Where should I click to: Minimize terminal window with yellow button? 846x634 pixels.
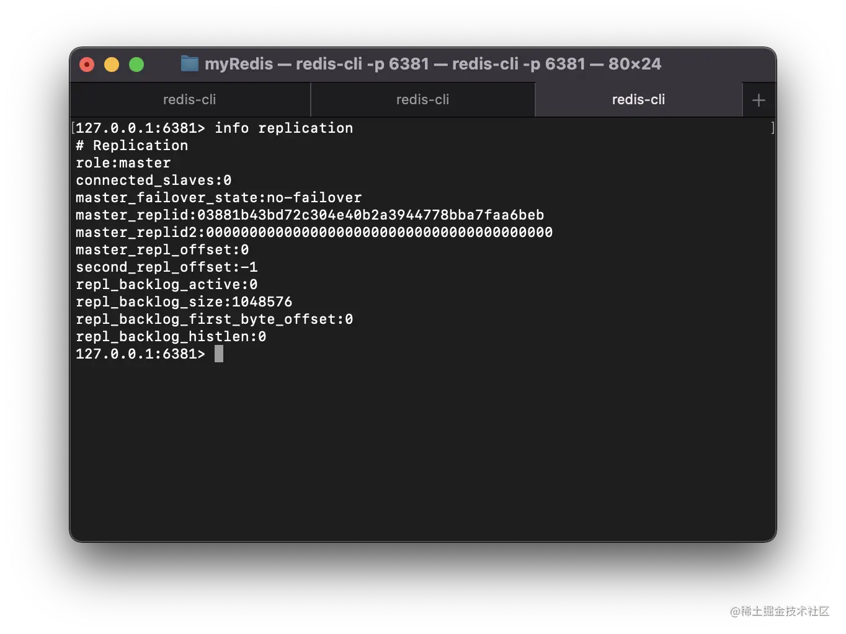click(112, 65)
